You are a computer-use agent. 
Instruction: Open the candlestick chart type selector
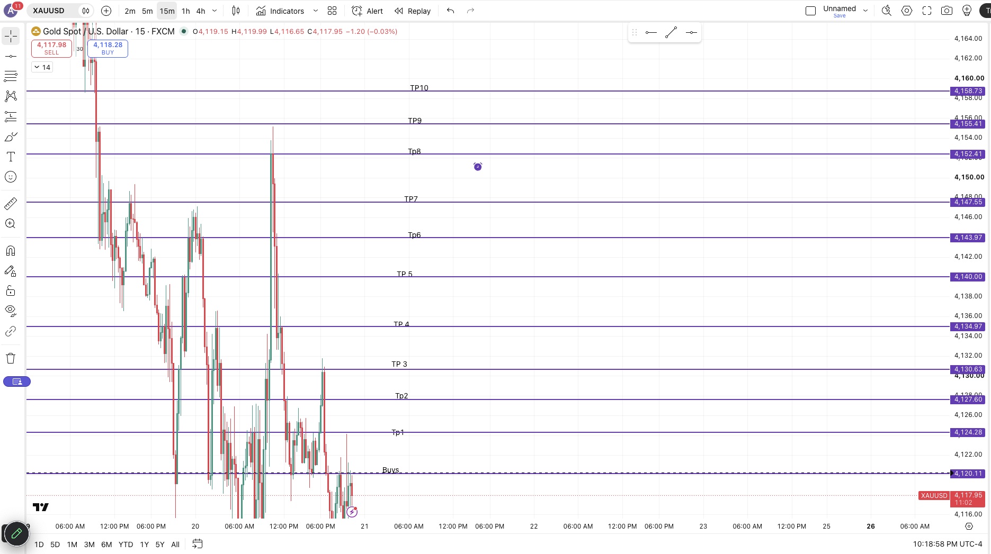(x=236, y=11)
